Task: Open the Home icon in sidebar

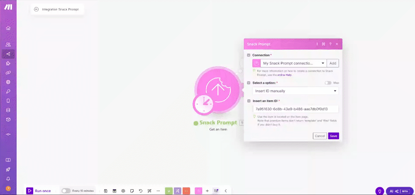Action: (8, 28)
